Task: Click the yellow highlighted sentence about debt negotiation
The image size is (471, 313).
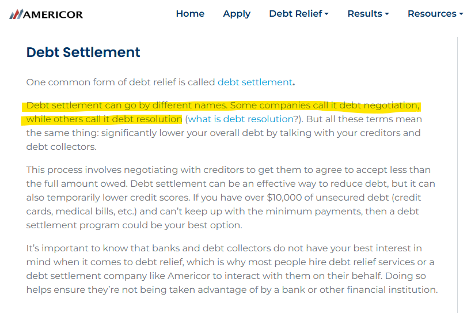Action: coord(221,112)
